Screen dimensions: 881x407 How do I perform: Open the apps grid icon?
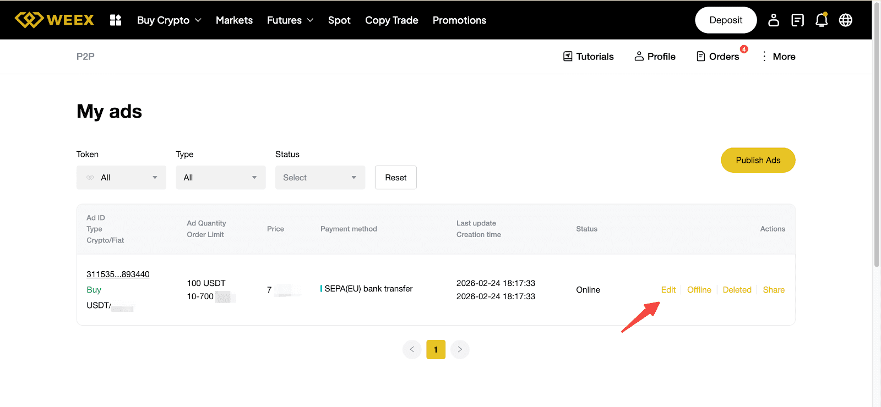116,20
